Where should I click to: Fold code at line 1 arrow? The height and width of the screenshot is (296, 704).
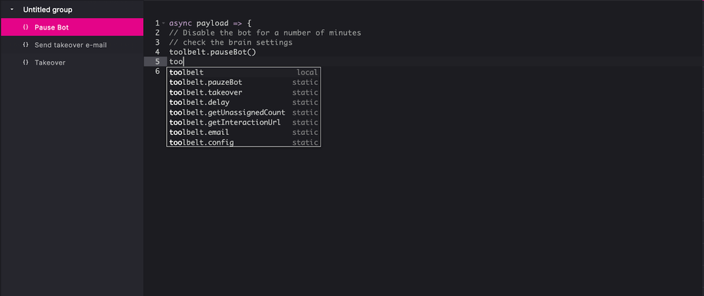tap(163, 22)
